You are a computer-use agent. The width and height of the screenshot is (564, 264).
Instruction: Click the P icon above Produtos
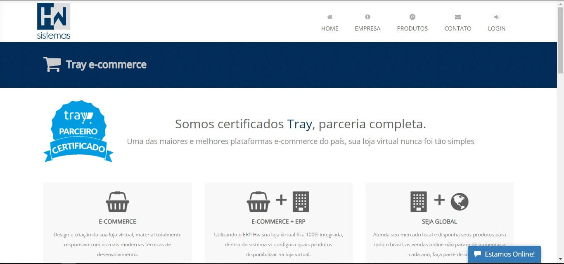coord(412,17)
